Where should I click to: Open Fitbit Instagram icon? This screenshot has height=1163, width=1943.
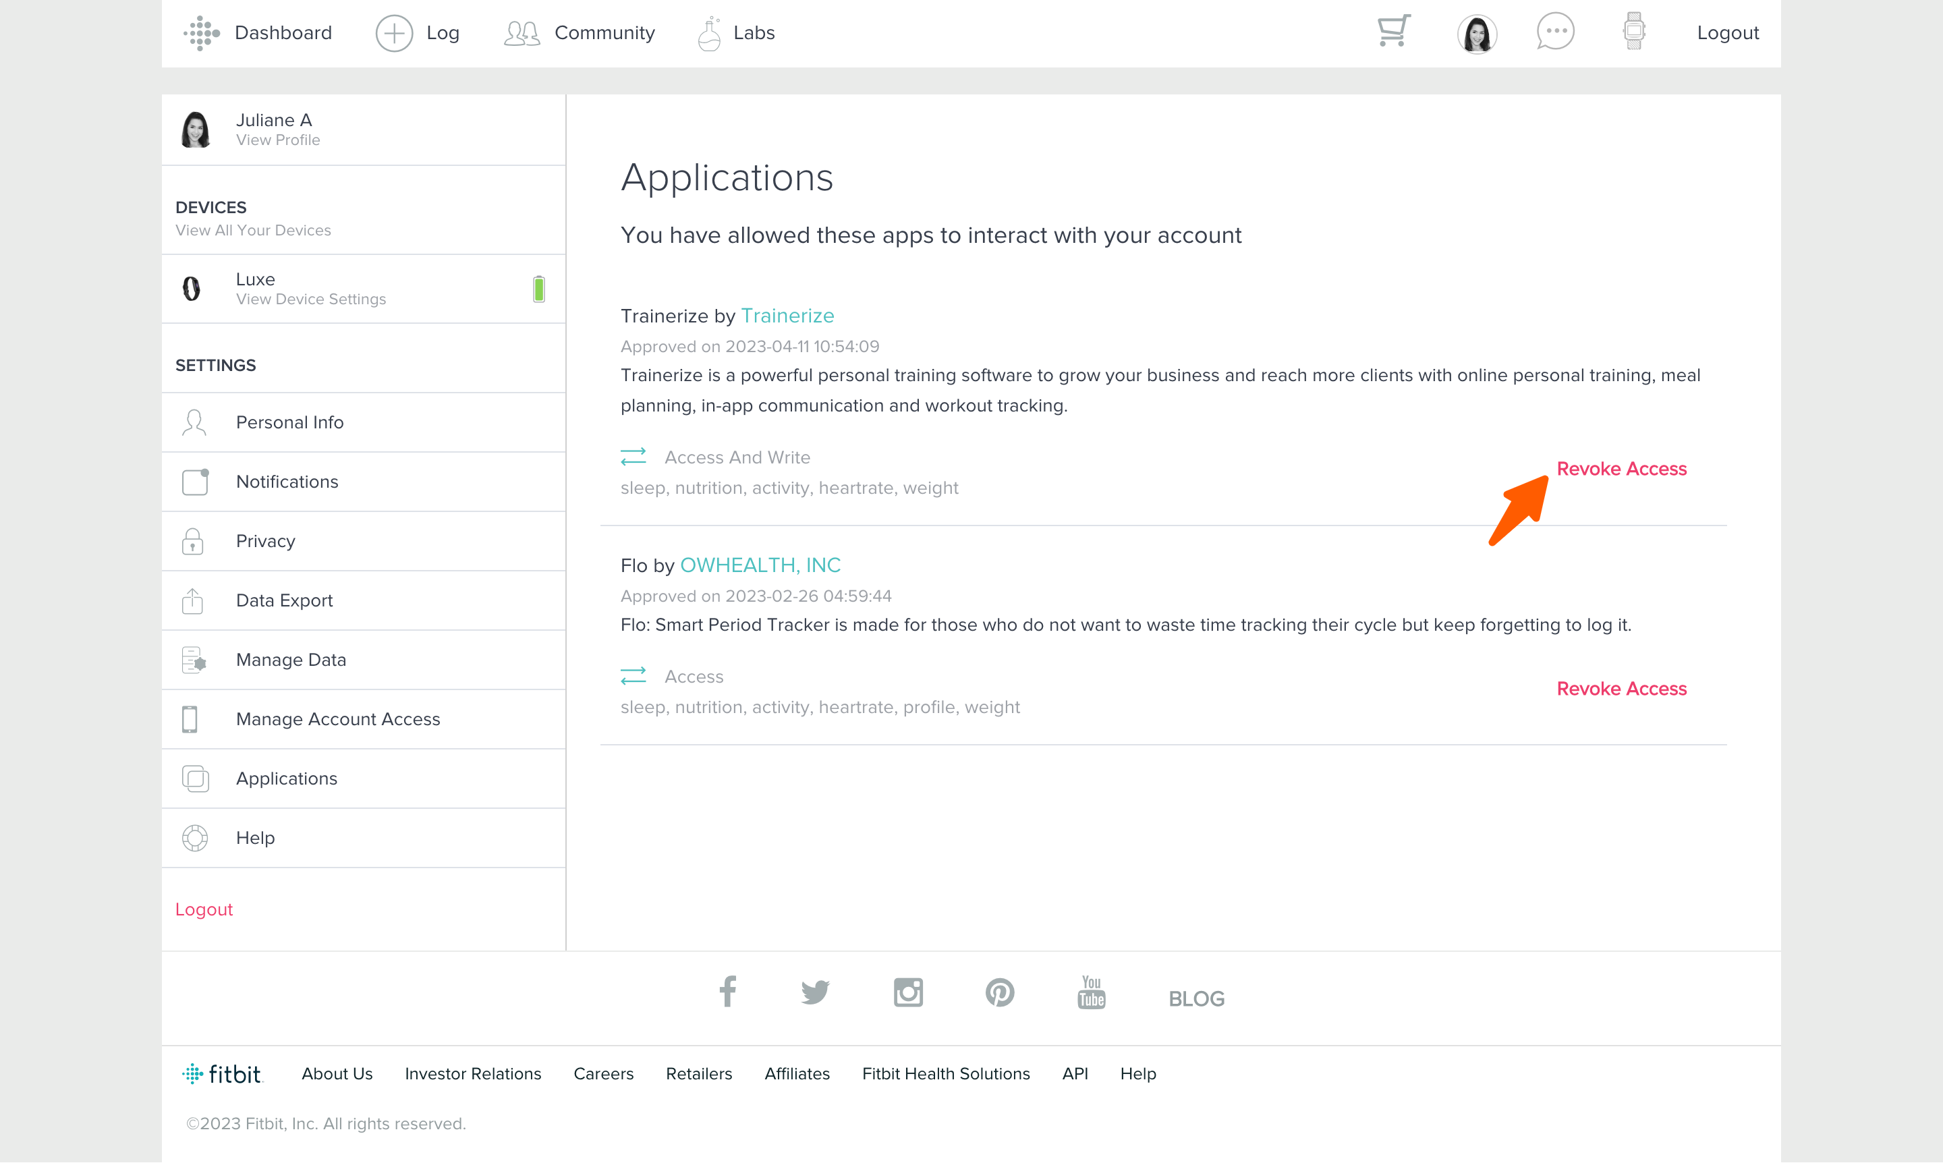pos(907,993)
